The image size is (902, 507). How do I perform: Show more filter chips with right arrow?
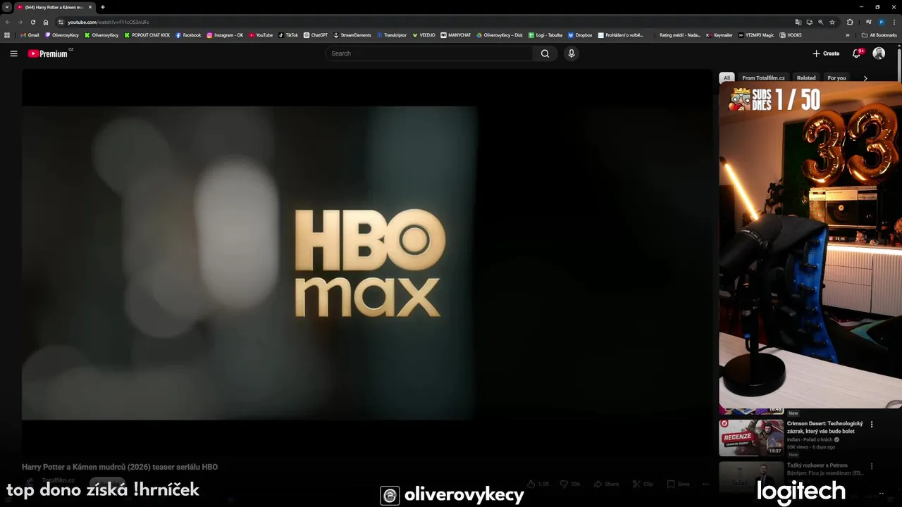click(x=865, y=78)
